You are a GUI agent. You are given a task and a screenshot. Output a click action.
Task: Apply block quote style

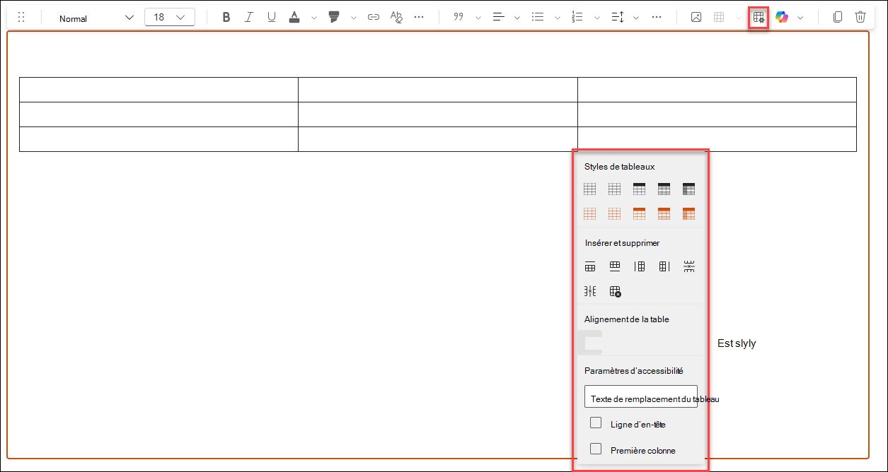pos(458,18)
